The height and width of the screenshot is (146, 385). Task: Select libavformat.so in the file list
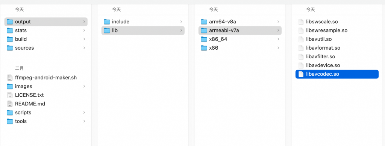(337, 48)
